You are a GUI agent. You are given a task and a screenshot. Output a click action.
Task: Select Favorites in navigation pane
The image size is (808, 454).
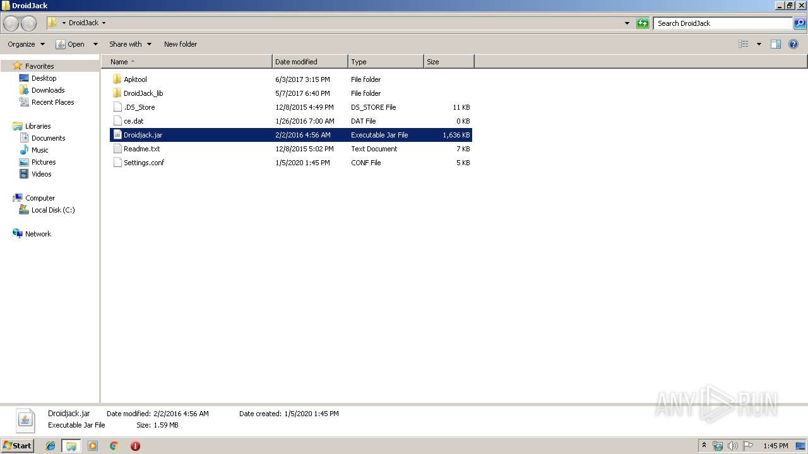click(x=39, y=66)
